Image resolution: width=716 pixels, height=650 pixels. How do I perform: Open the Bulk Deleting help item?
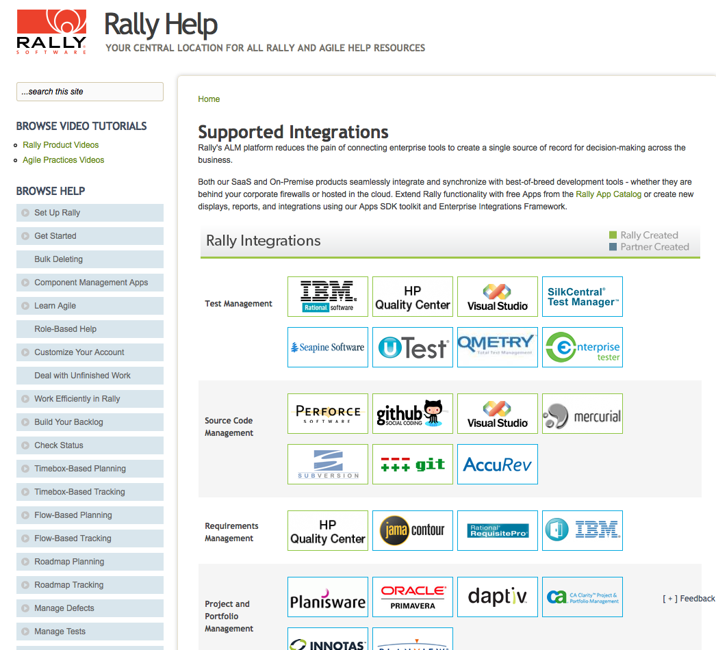coord(58,259)
